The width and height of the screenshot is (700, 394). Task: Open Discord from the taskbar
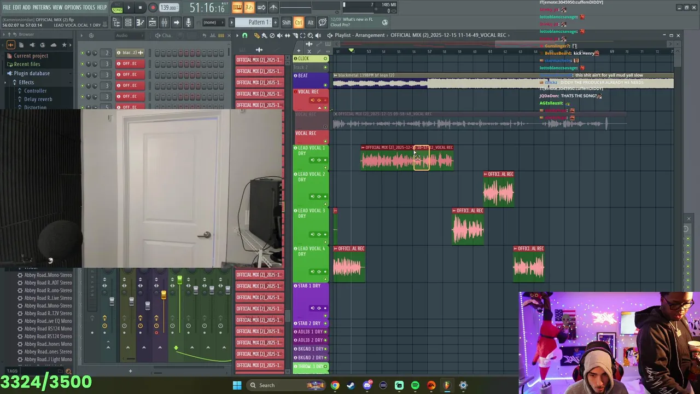(367, 385)
